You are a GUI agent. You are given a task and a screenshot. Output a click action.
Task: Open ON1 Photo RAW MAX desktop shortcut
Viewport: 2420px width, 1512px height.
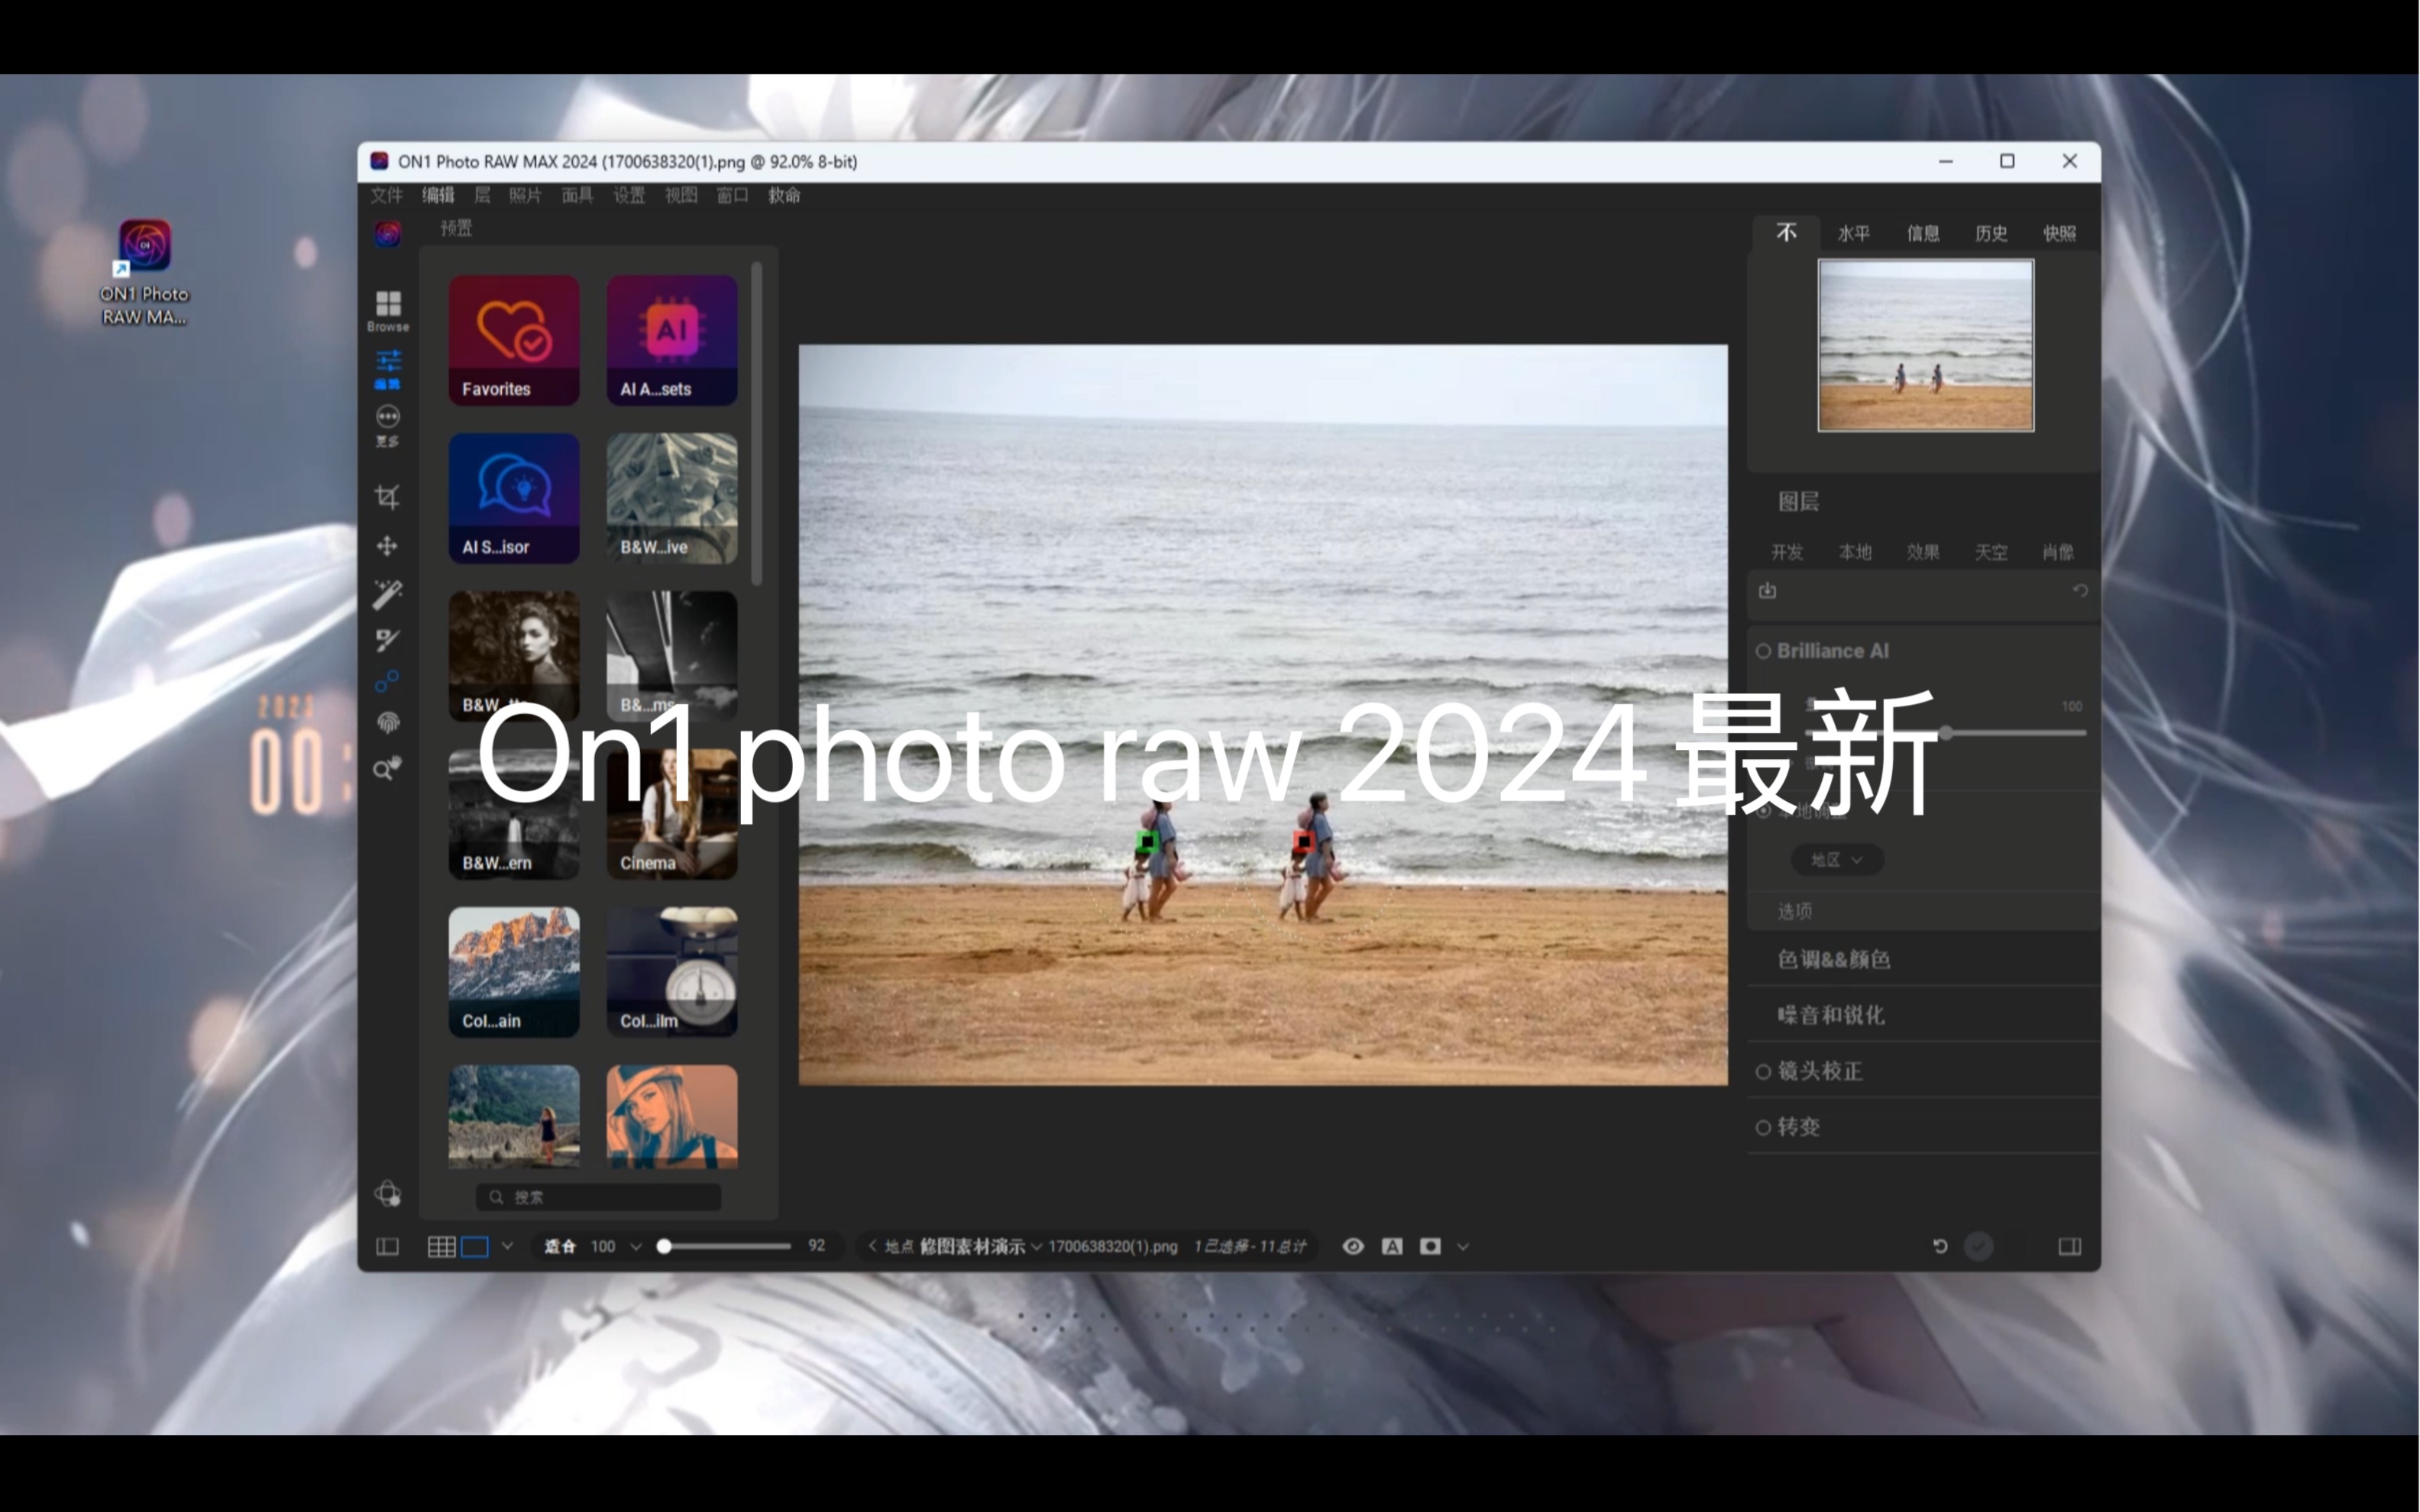tap(144, 272)
